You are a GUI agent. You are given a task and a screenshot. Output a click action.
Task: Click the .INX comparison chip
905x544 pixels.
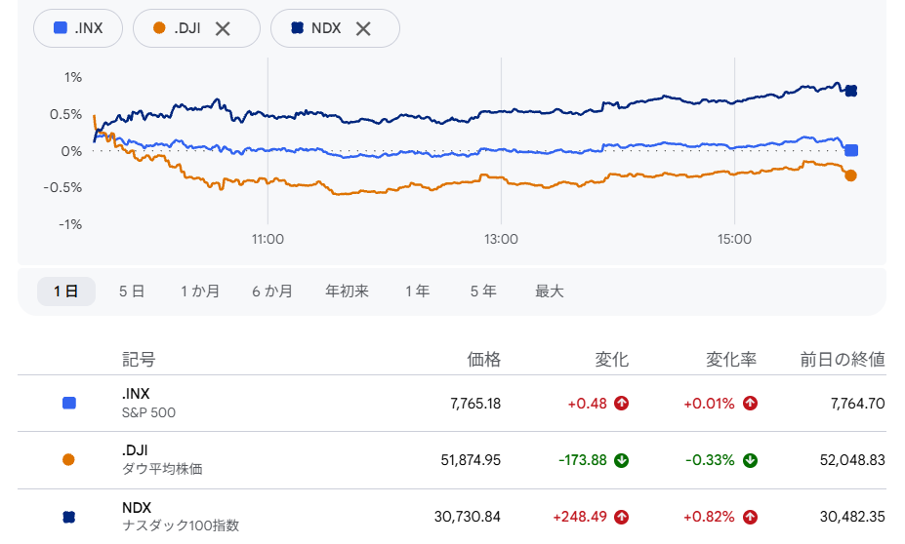click(78, 28)
